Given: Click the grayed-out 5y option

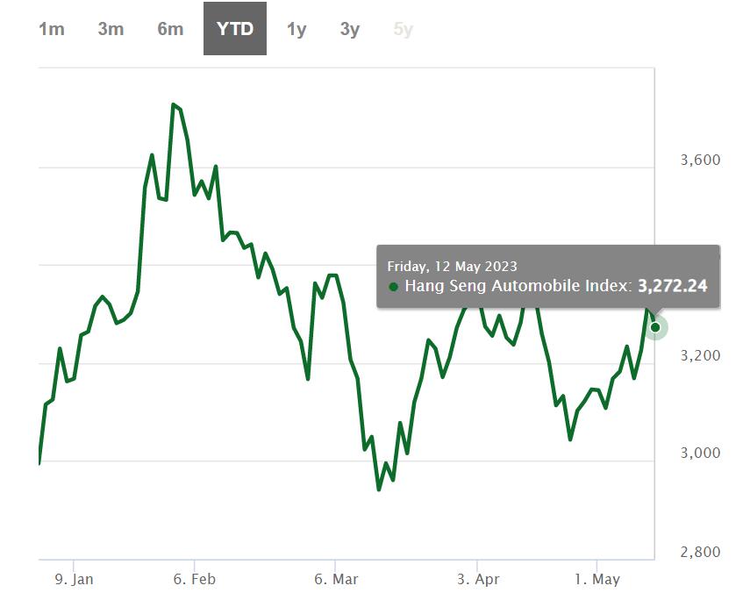Looking at the screenshot, I should [x=402, y=28].
